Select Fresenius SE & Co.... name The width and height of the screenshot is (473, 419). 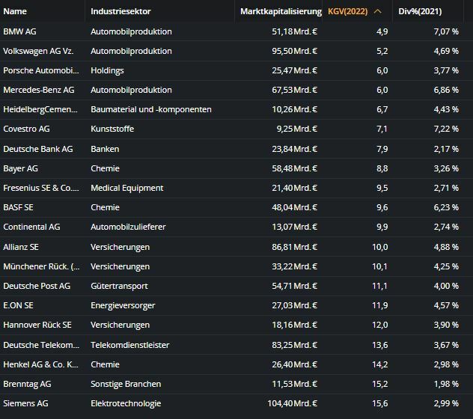41,188
